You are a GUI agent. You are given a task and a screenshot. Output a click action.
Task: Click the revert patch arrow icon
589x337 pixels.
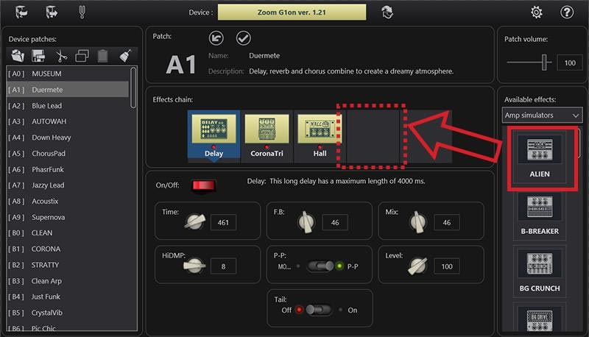[216, 38]
